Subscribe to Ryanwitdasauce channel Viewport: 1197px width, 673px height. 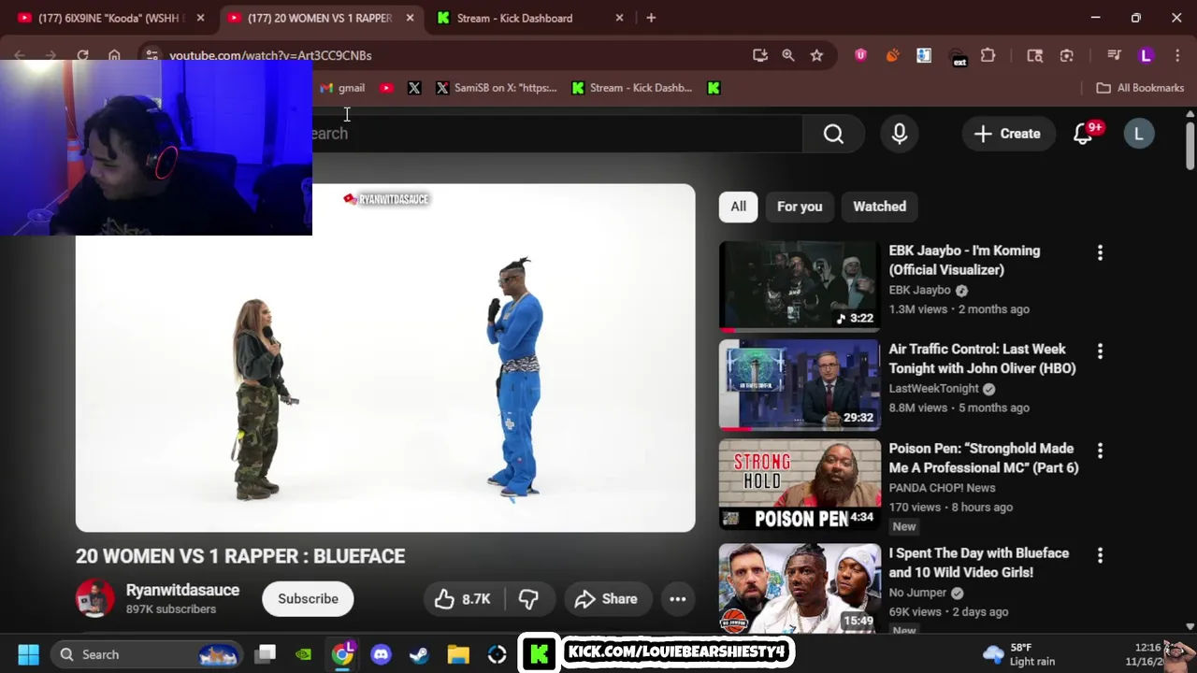[x=308, y=599]
